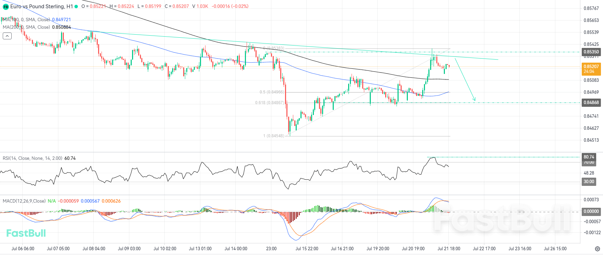Select the green downward arrow drawing

click(465, 80)
